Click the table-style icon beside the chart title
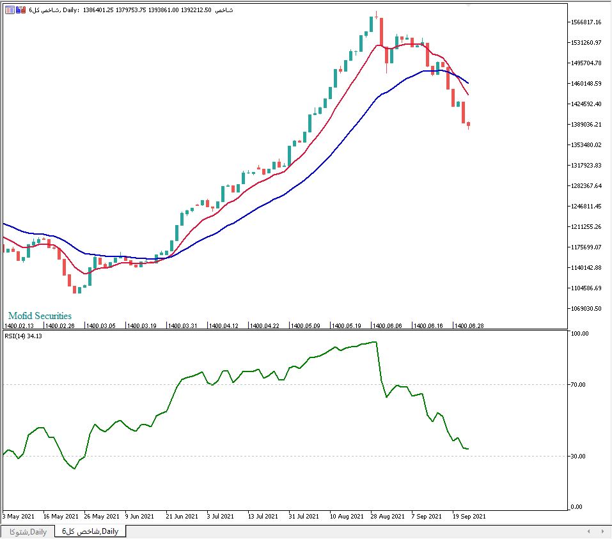 (x=10, y=10)
